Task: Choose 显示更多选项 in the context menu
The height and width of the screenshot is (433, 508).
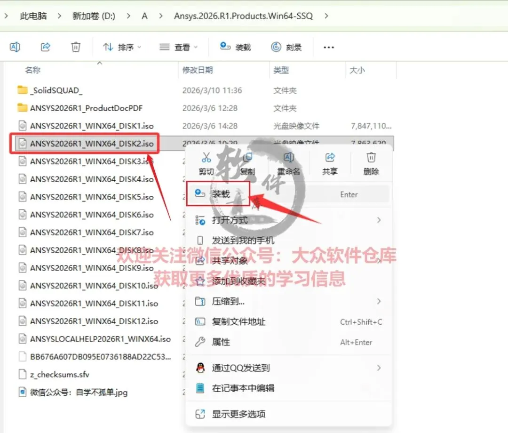Action: 288,414
